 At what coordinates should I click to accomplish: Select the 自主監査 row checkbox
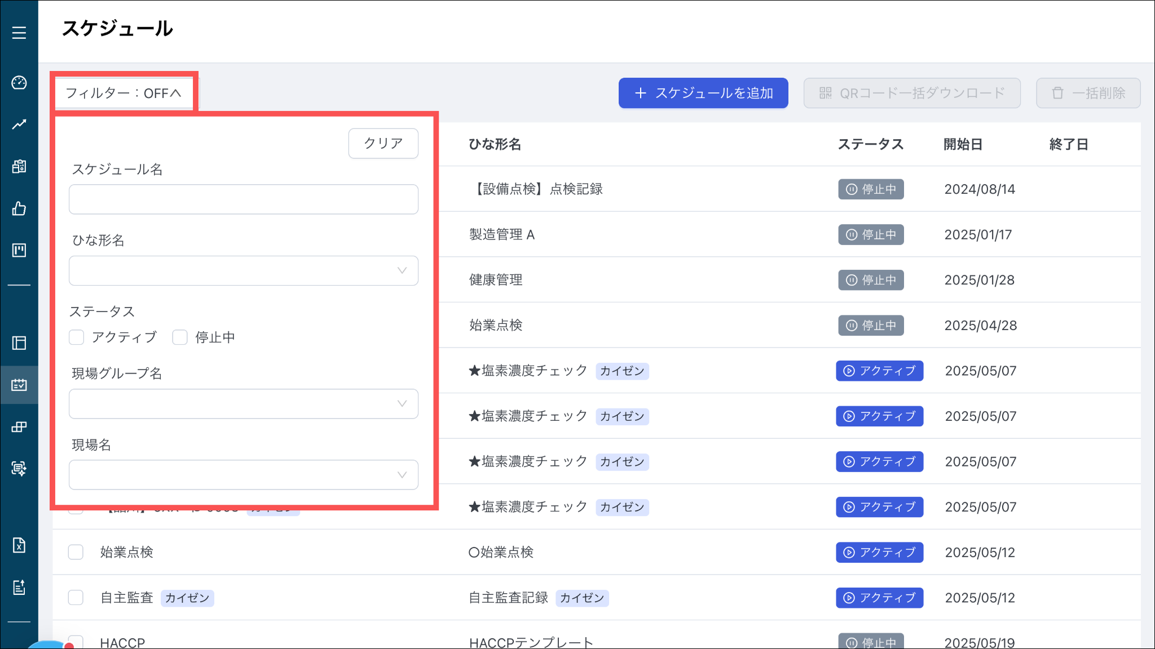coord(76,598)
